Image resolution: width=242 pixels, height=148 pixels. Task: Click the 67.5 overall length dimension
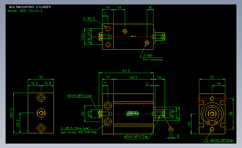(126, 71)
